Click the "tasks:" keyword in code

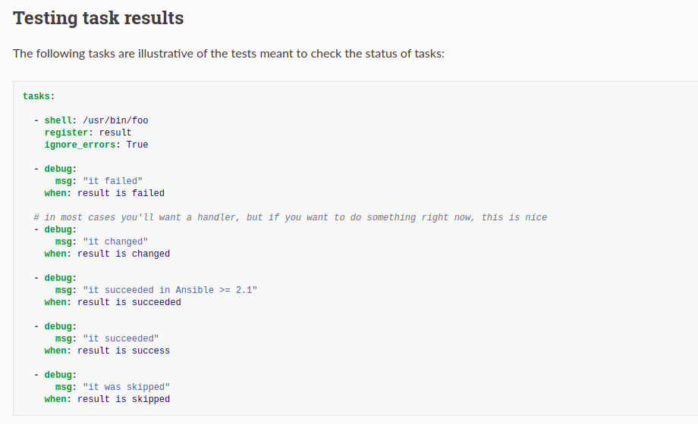tap(39, 96)
